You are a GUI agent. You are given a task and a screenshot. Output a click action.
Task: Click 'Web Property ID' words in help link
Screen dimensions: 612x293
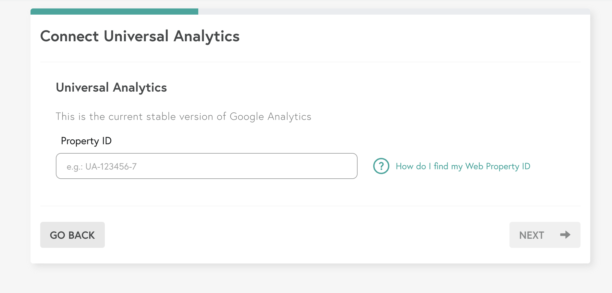point(498,166)
